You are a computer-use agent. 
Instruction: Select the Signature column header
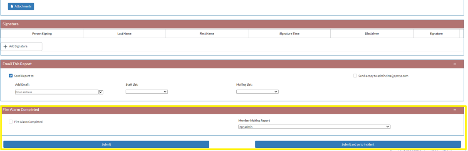click(x=436, y=34)
